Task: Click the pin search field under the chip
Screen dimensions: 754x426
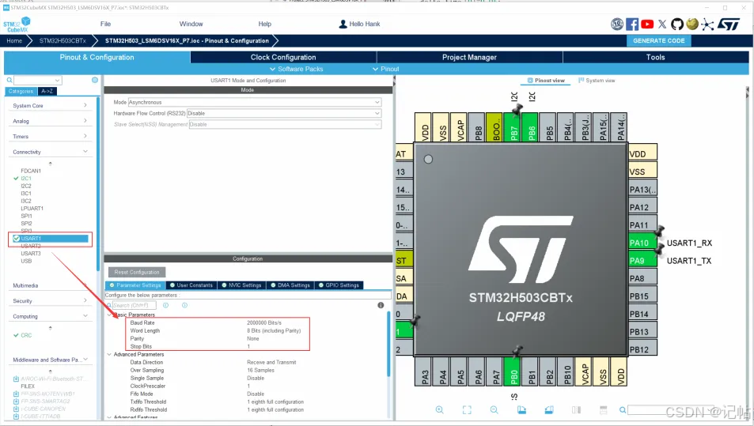Action: tap(672, 409)
